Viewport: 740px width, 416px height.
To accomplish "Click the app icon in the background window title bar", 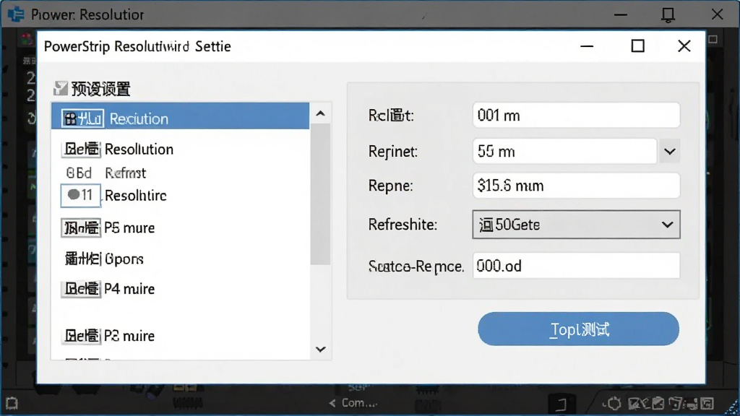I will point(16,14).
